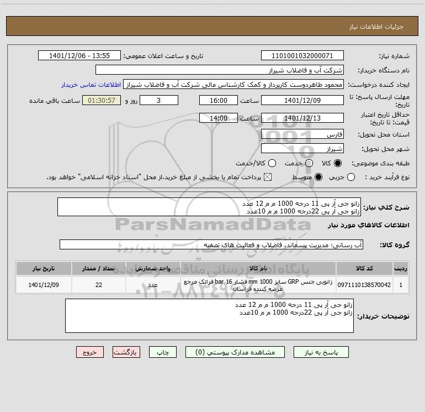The image size is (425, 412).
Task: Click the تاریخ نیاز column header
Action: [44, 268]
